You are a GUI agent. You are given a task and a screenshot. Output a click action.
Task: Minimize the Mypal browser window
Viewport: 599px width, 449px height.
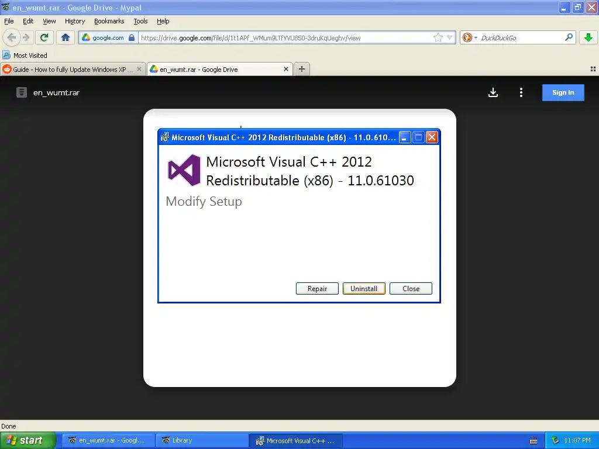[x=564, y=7]
